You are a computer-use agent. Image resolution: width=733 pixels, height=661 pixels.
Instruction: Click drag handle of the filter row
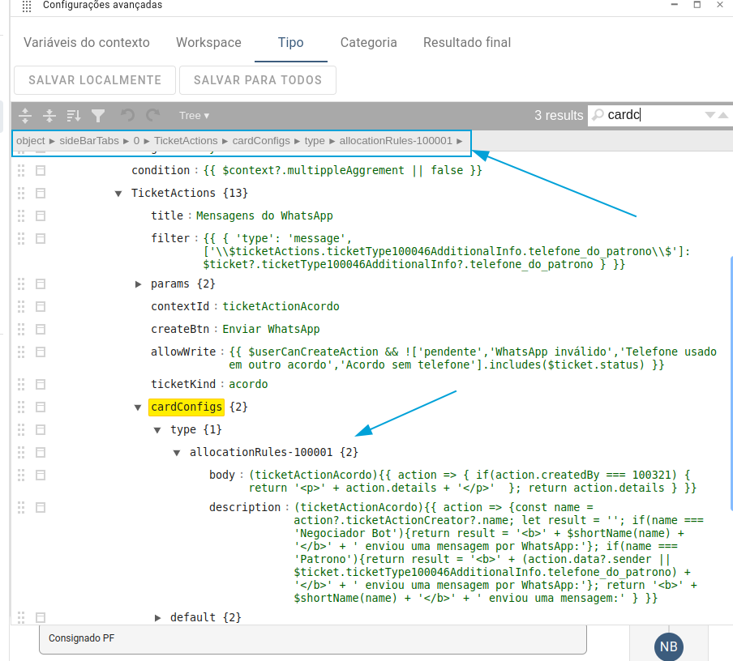[21, 238]
